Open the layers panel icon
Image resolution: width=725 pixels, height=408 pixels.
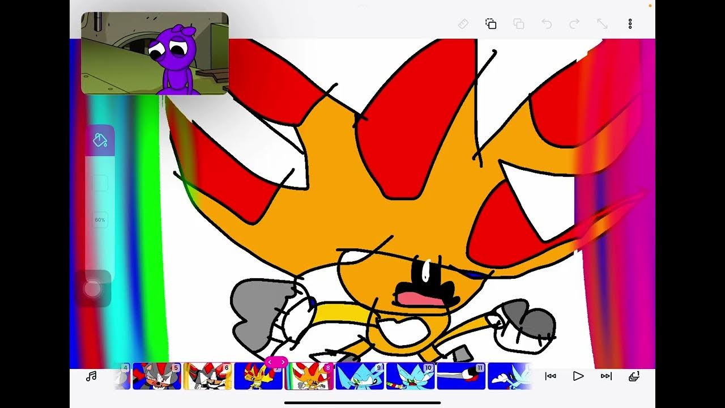click(634, 376)
